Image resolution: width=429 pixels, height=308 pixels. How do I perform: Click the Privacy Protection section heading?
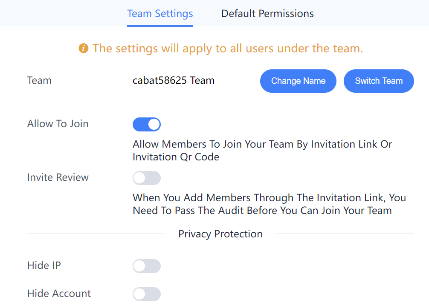[220, 234]
